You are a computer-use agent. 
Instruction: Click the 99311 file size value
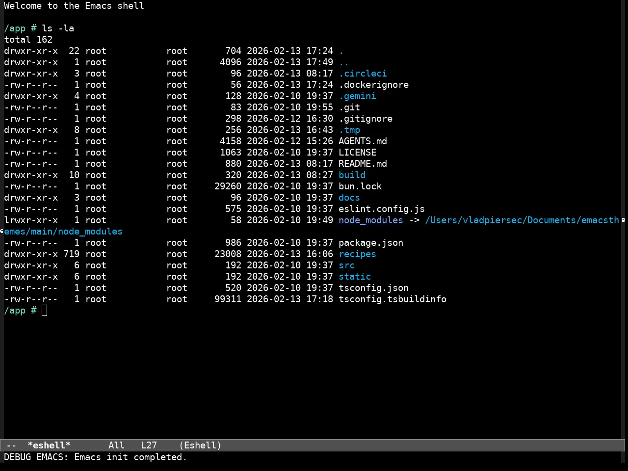click(x=228, y=299)
